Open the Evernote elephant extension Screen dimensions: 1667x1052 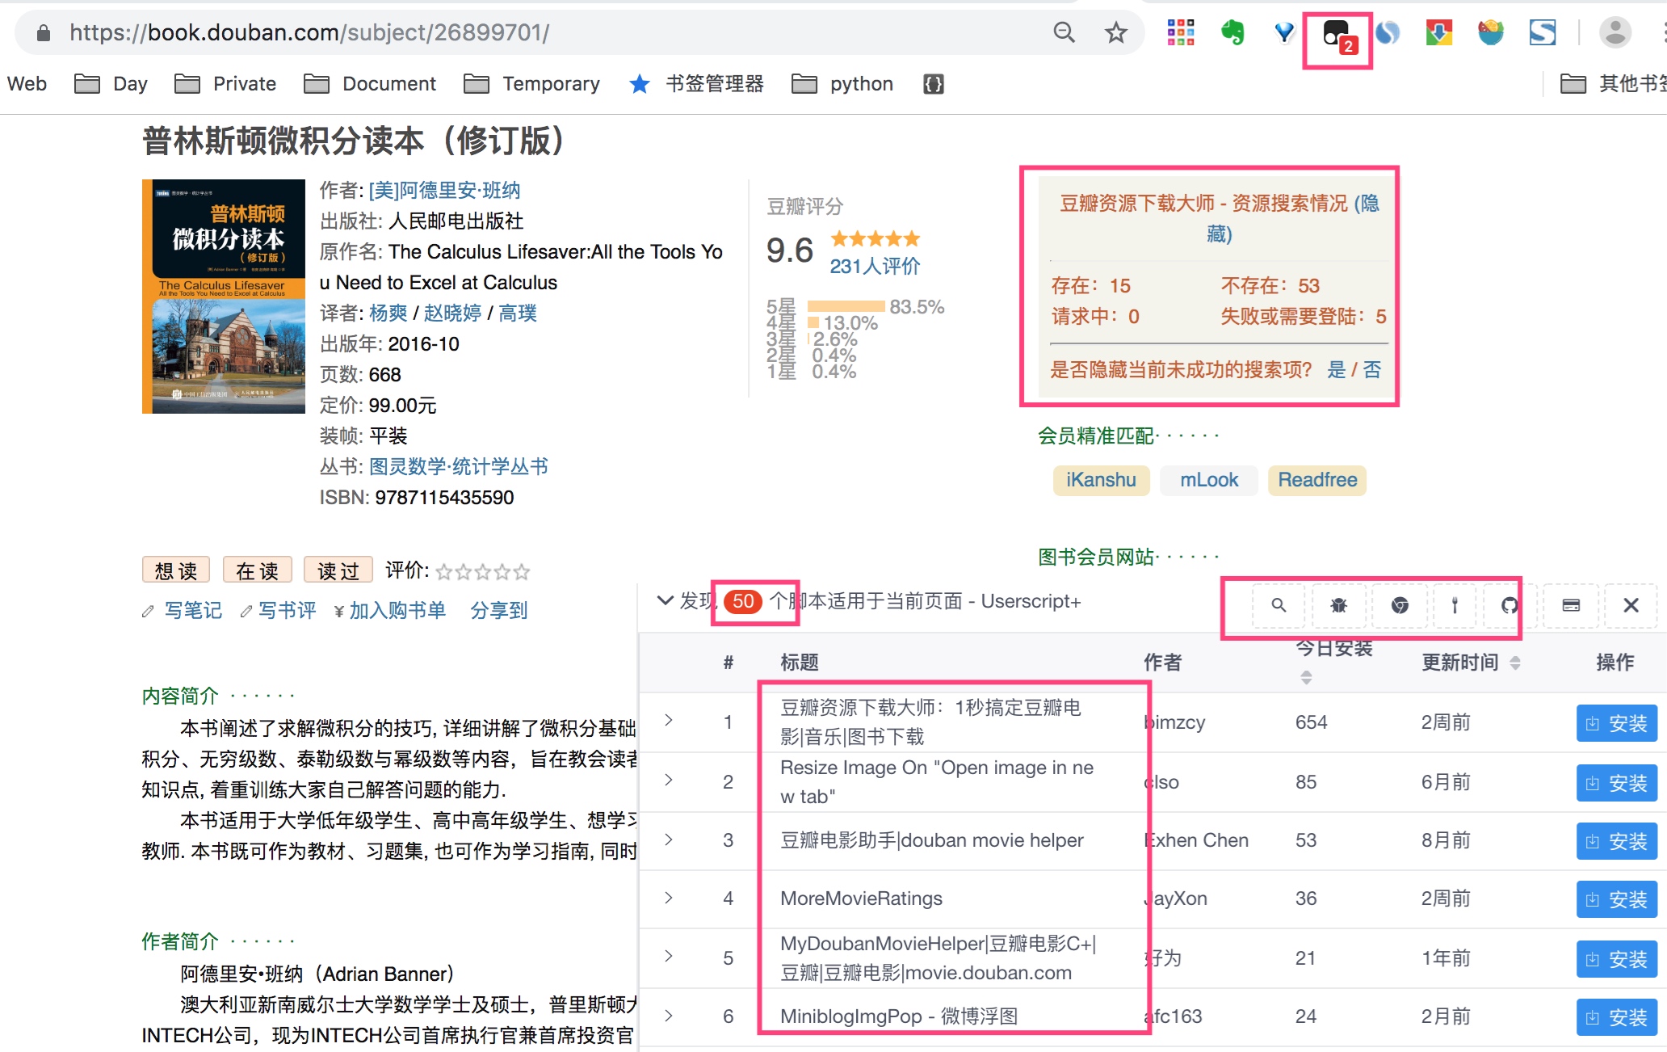(1232, 33)
